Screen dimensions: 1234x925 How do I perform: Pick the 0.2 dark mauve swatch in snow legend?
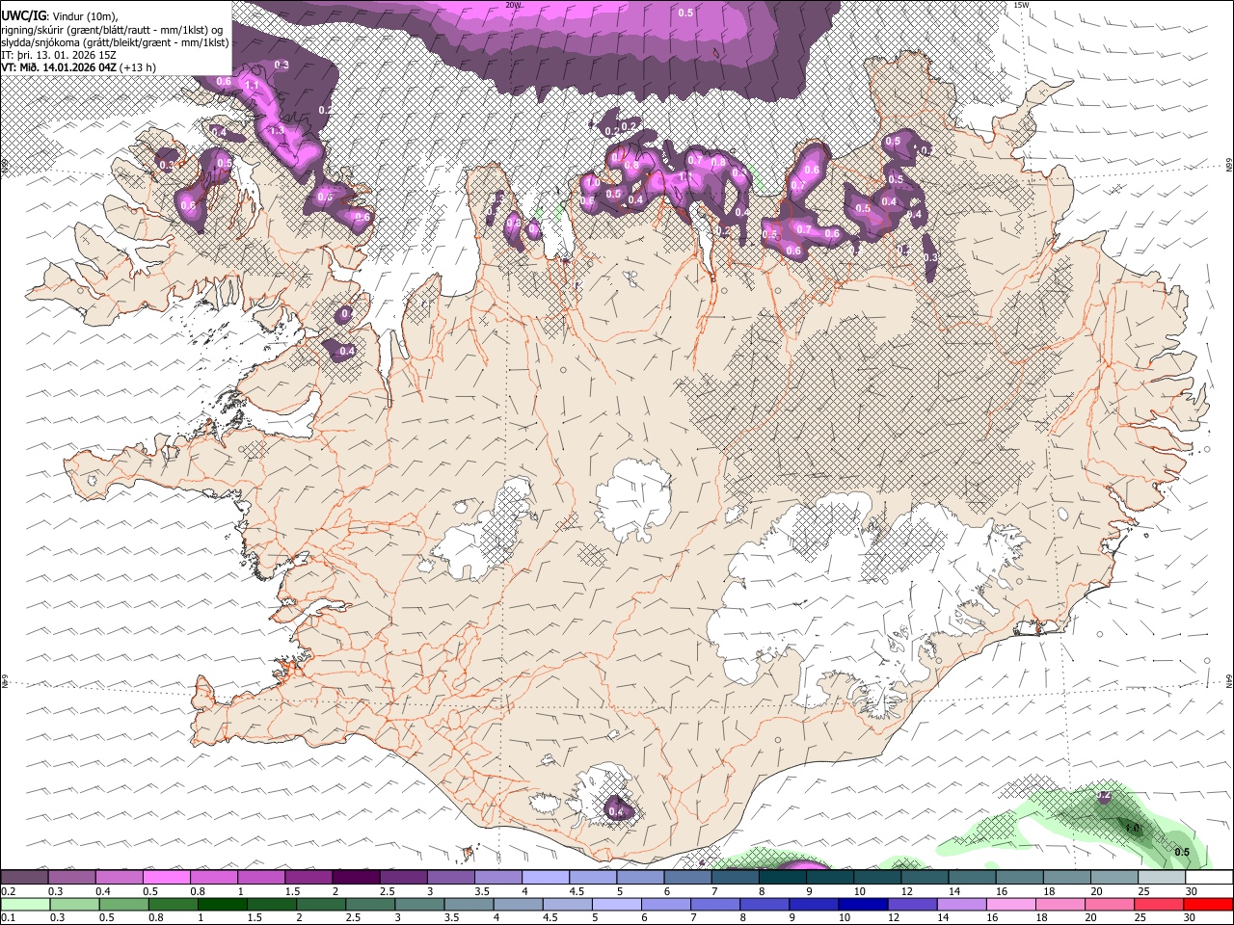tap(25, 877)
